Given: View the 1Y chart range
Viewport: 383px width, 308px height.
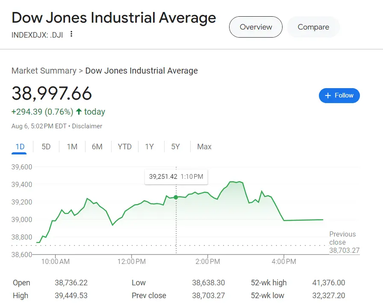Looking at the screenshot, I should [x=149, y=147].
